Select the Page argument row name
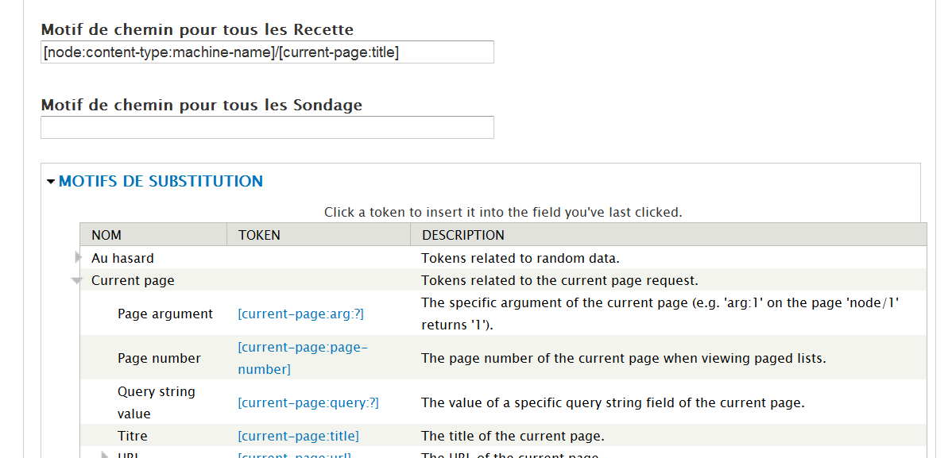Screen dimensions: 952x458 [165, 314]
